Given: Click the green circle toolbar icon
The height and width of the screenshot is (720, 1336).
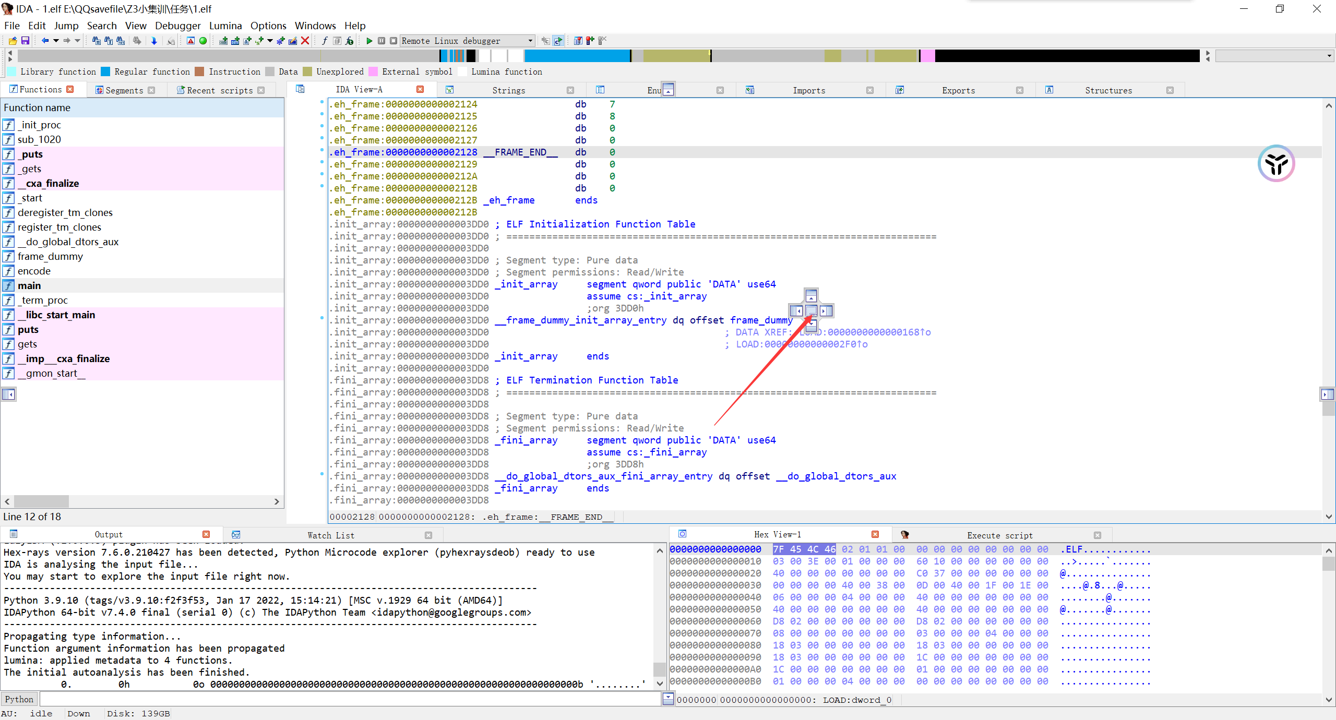Looking at the screenshot, I should tap(203, 41).
